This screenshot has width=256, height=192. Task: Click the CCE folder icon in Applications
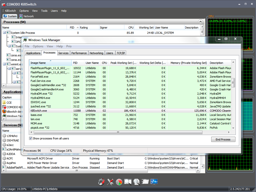click(4, 102)
